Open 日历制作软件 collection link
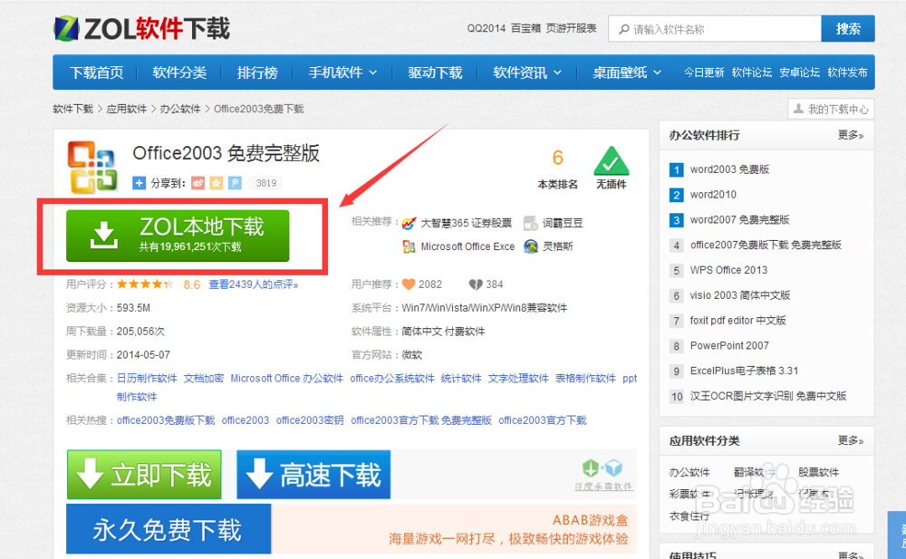 pyautogui.click(x=147, y=378)
